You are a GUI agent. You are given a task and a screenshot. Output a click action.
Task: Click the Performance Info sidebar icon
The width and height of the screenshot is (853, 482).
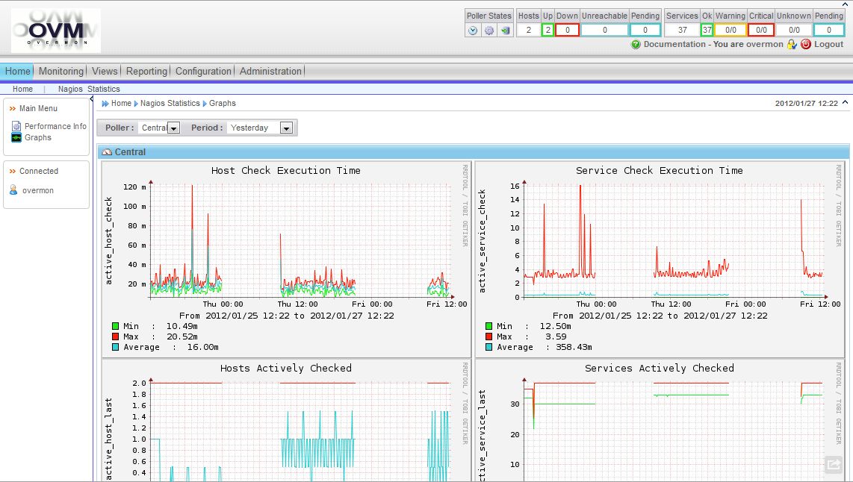coord(16,126)
